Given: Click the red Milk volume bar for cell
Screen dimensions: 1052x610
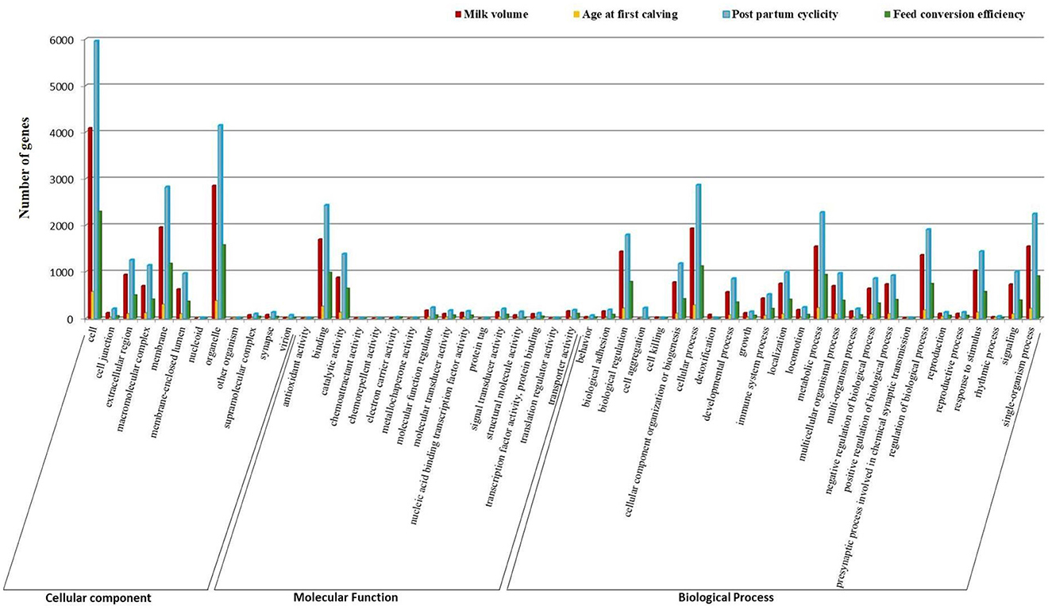Looking at the screenshot, I should pos(91,223).
